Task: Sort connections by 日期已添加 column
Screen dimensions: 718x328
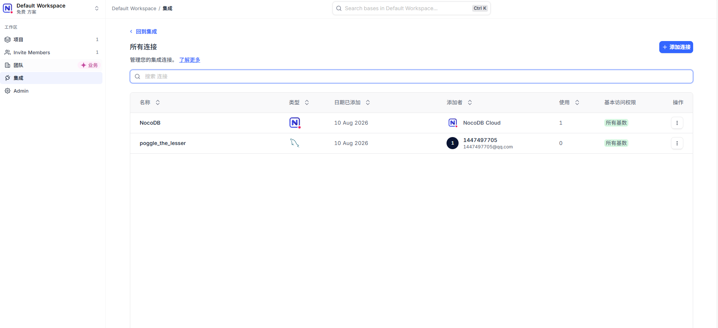Action: (368, 102)
